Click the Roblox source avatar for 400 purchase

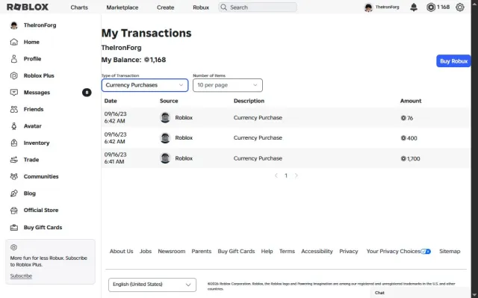pos(165,138)
